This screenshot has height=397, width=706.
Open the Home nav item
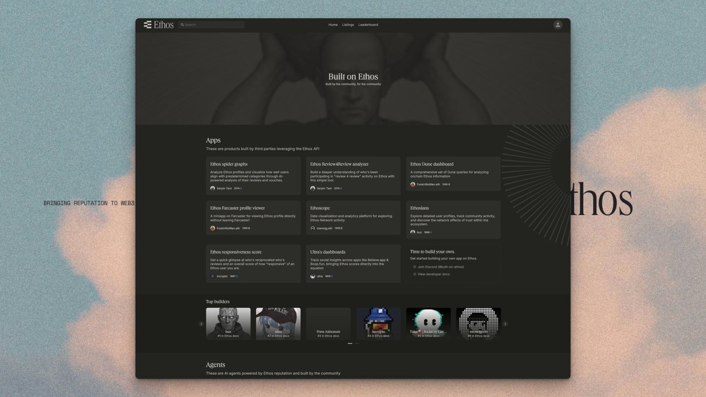click(333, 25)
